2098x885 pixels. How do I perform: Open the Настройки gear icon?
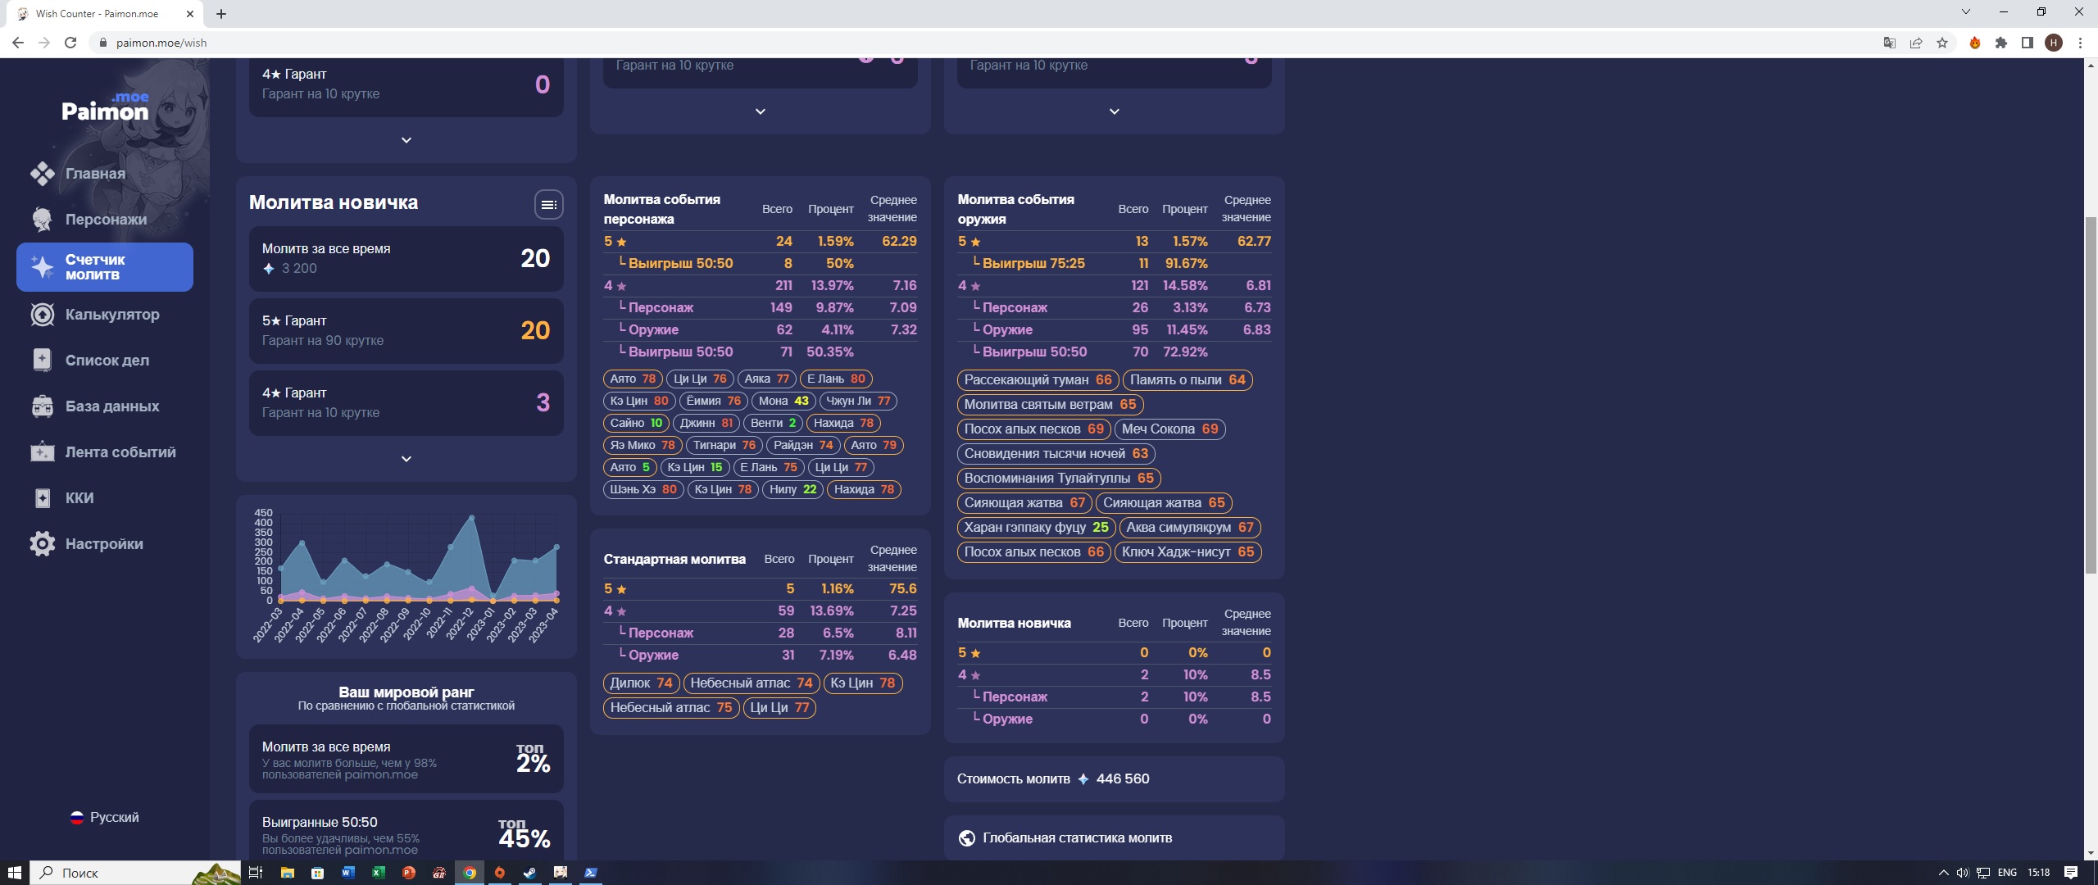tap(43, 543)
